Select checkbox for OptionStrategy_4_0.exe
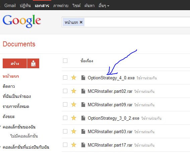The image size is (190, 155). point(65,78)
